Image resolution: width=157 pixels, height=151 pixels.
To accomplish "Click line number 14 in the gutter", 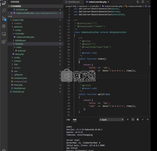I will [68, 32].
